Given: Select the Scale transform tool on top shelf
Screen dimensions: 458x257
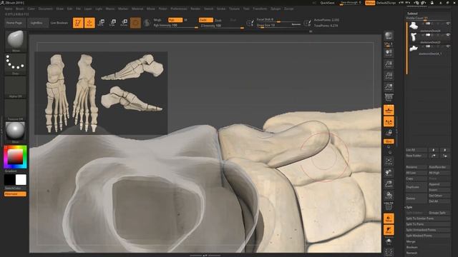Looking at the screenshot, I should tap(112, 23).
